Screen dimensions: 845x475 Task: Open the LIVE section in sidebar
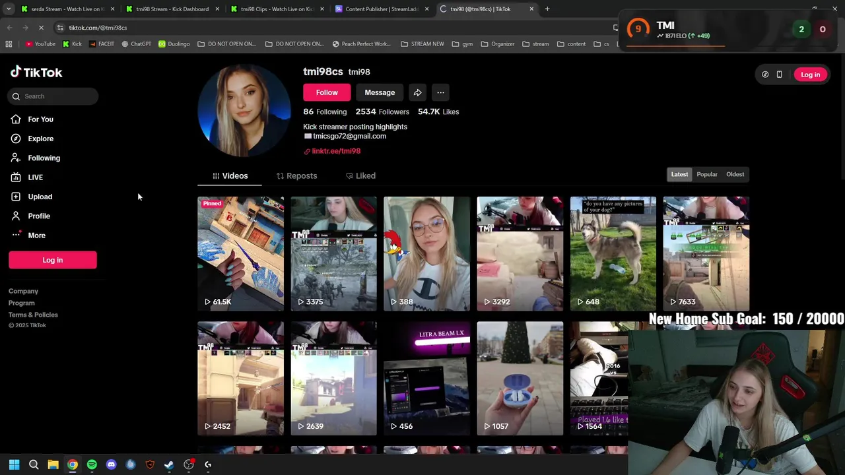tap(35, 177)
